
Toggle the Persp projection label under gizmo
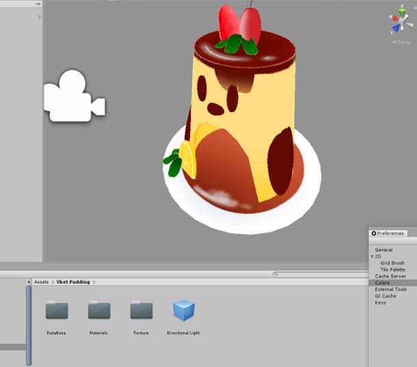tap(401, 42)
